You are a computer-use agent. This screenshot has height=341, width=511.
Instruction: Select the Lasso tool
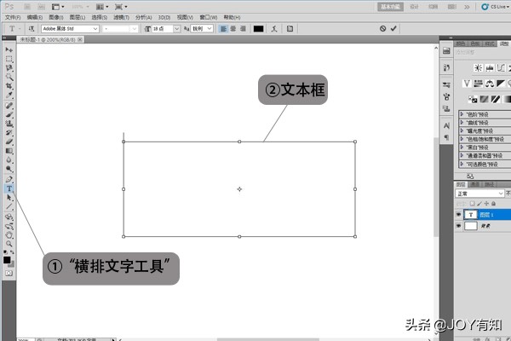(x=9, y=68)
